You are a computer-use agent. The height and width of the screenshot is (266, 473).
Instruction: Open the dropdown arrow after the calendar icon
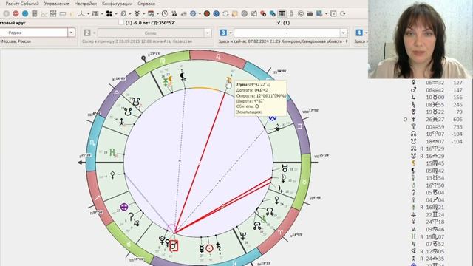157,14
